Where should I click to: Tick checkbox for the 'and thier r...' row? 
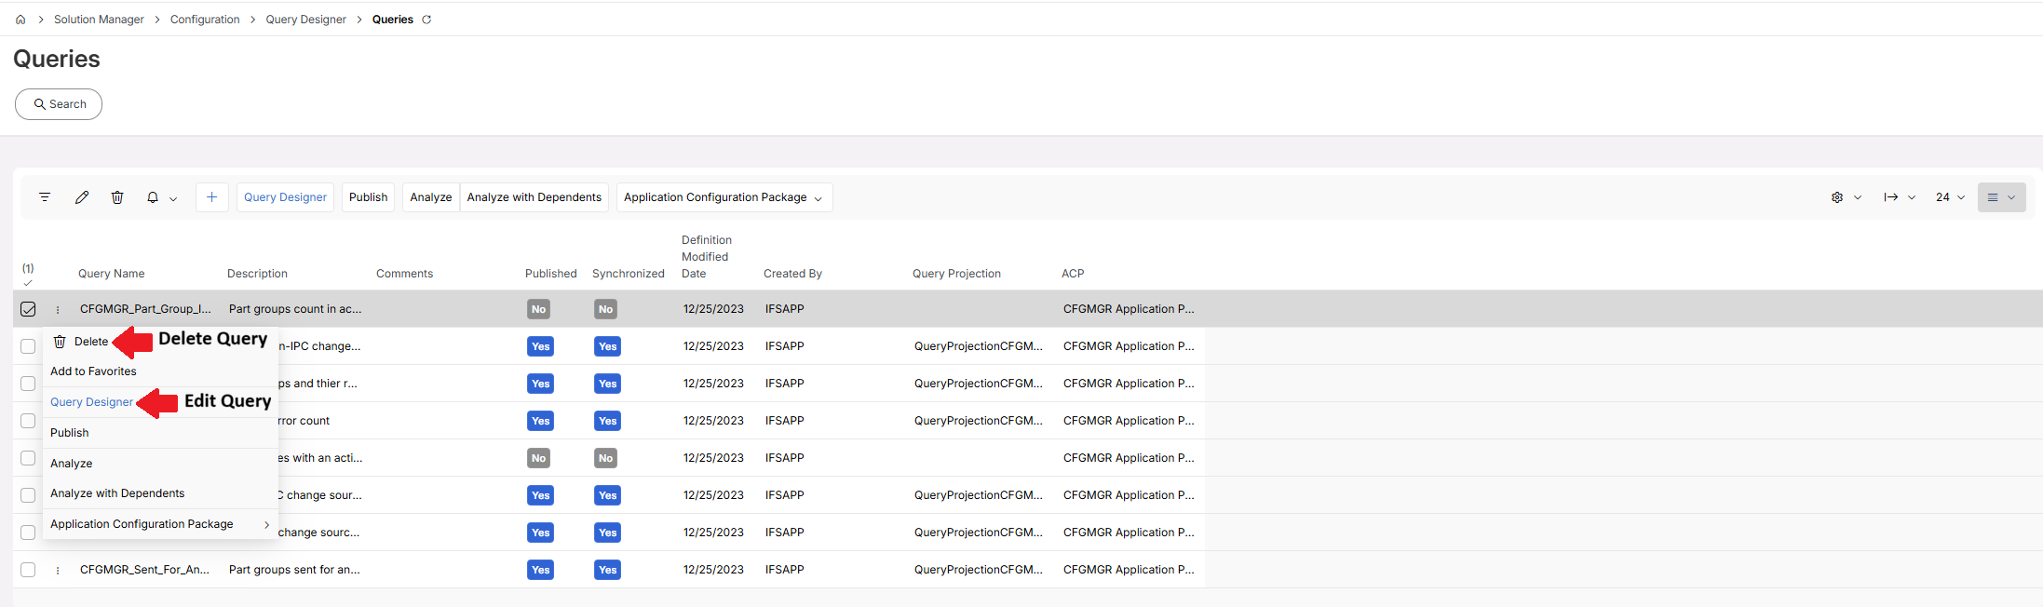pyautogui.click(x=28, y=384)
